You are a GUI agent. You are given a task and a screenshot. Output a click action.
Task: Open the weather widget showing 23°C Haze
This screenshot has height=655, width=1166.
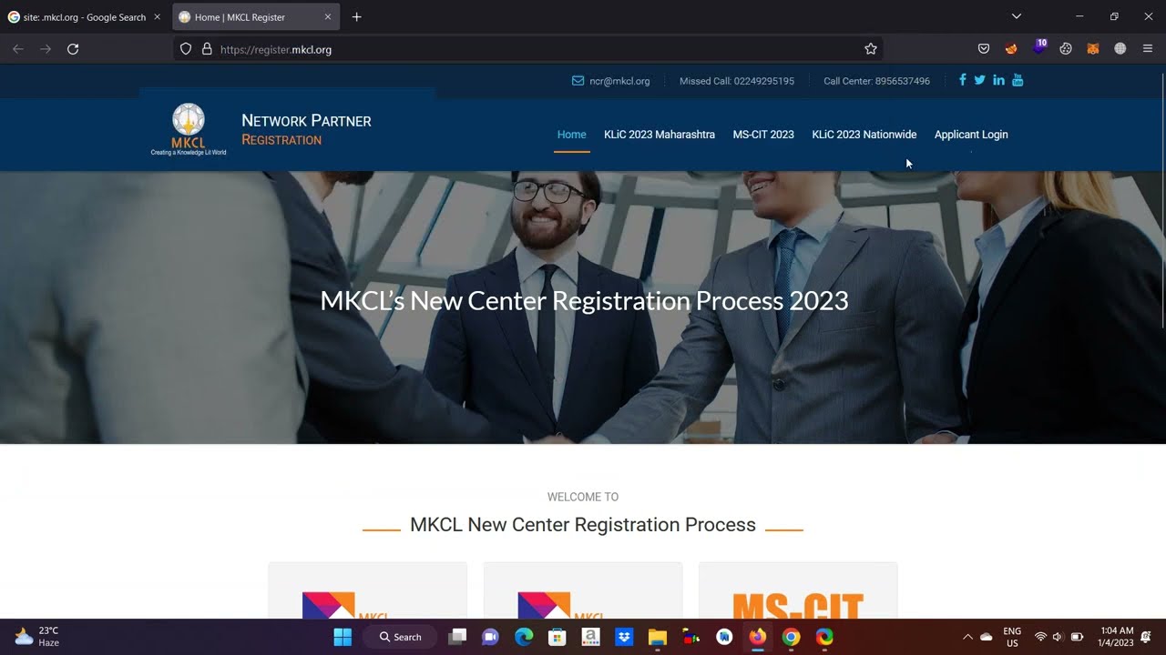click(x=37, y=637)
